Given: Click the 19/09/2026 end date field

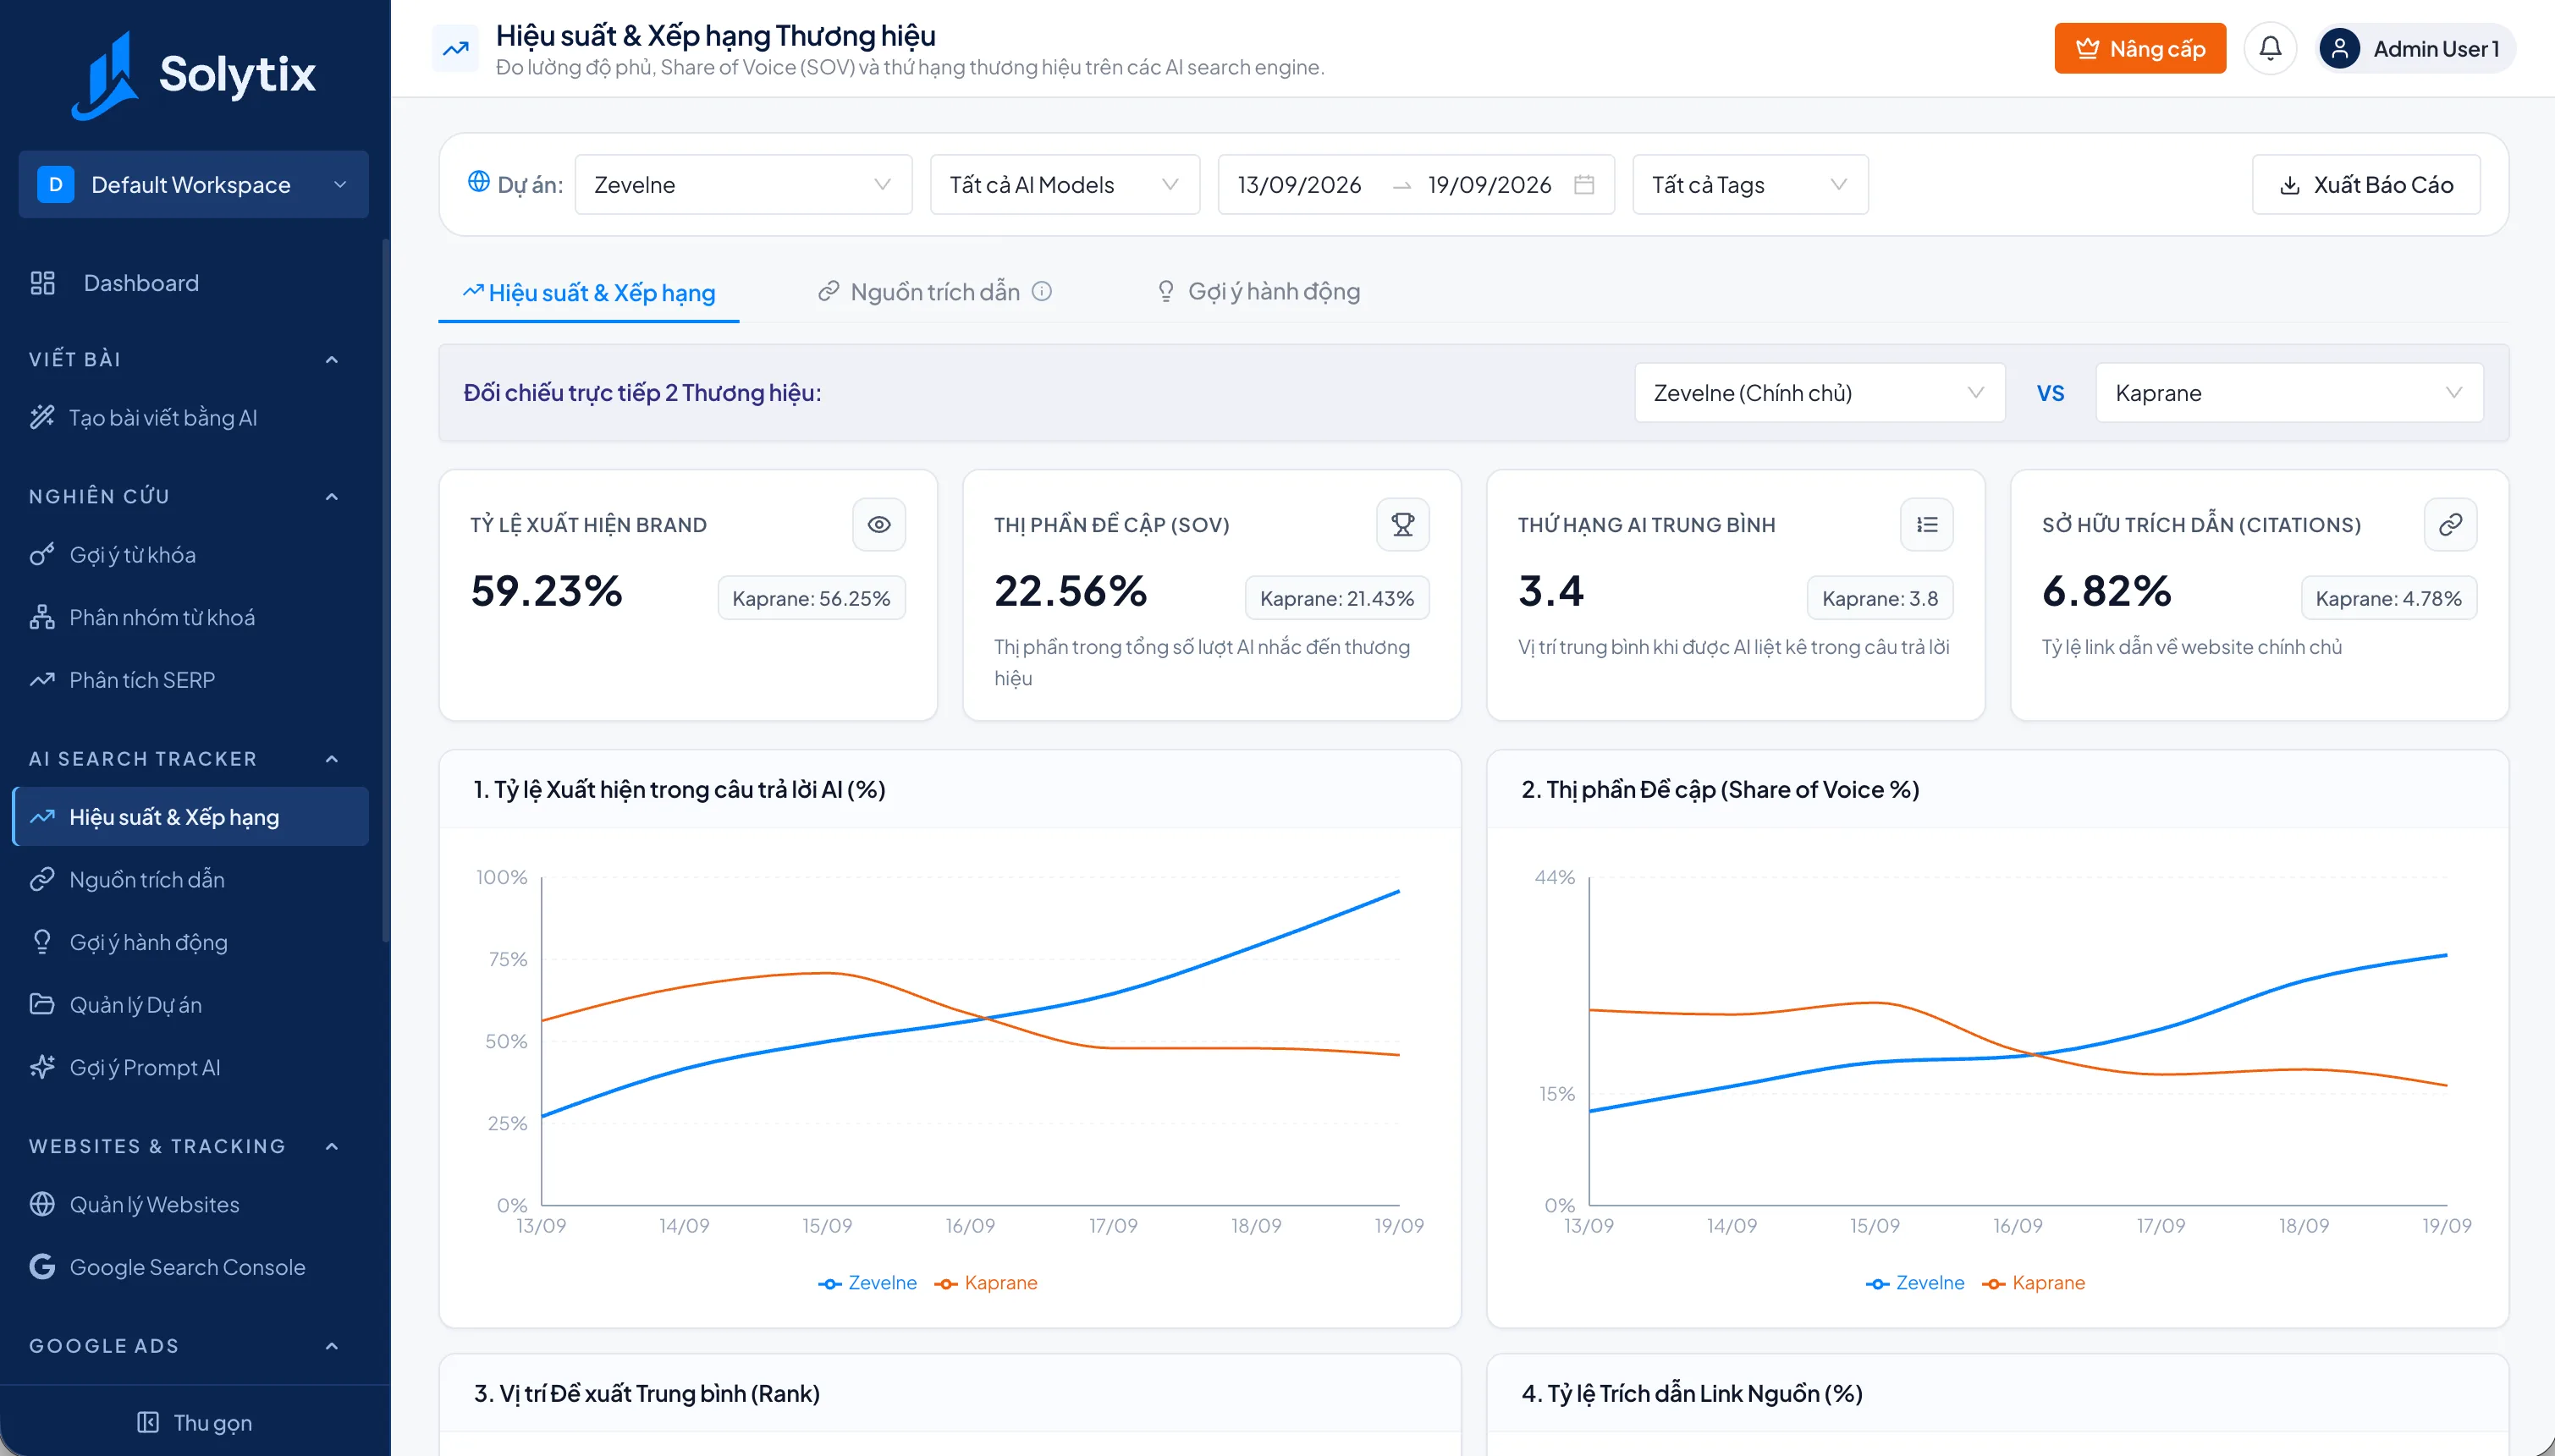Looking at the screenshot, I should (x=1489, y=184).
